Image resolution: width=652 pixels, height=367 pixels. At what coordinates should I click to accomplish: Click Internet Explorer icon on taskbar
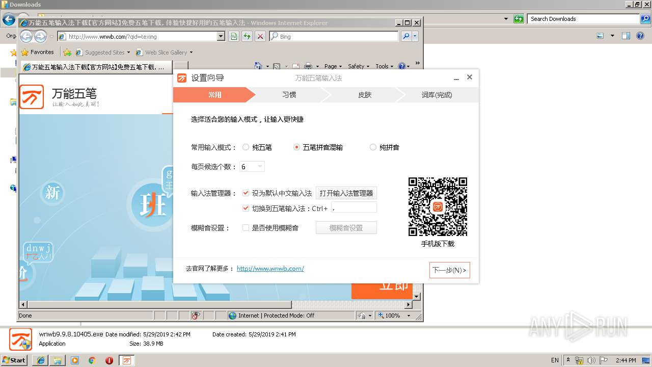point(40,360)
